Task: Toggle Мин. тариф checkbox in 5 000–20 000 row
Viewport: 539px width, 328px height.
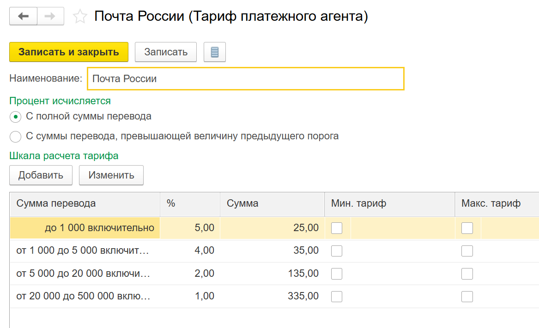Action: (337, 274)
